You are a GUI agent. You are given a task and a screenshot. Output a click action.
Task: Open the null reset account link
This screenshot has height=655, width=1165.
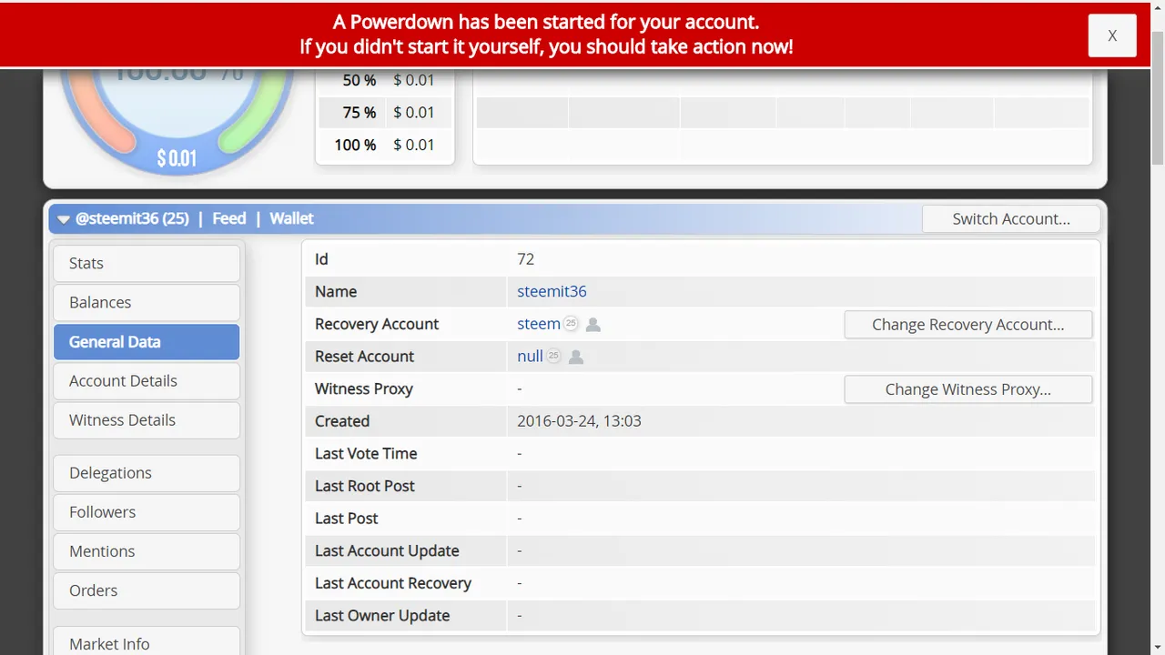coord(530,357)
